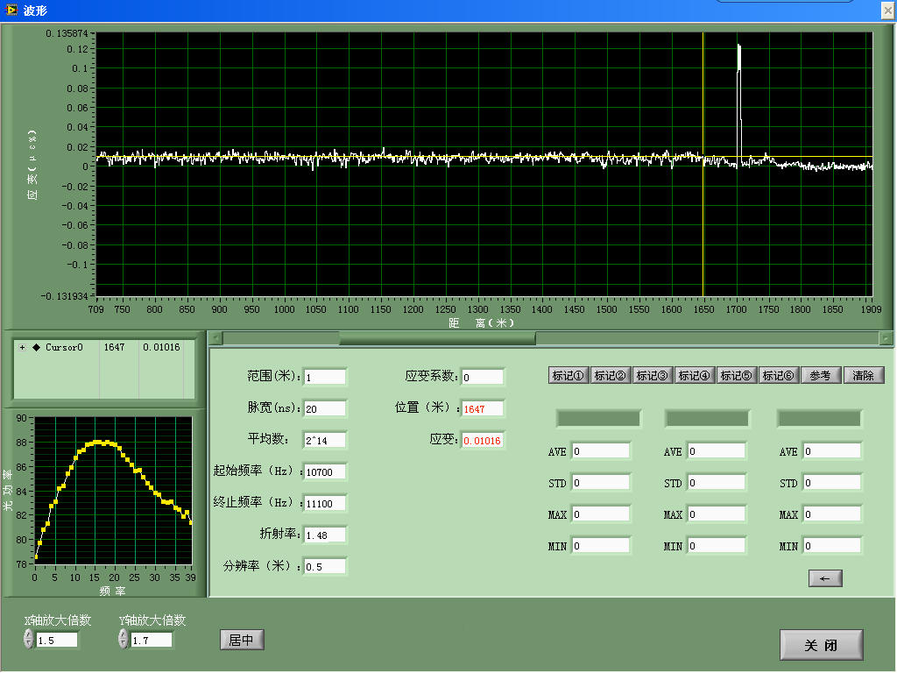Screen dimensions: 897x673
Task: Click the AVE field in the left column
Action: click(601, 451)
